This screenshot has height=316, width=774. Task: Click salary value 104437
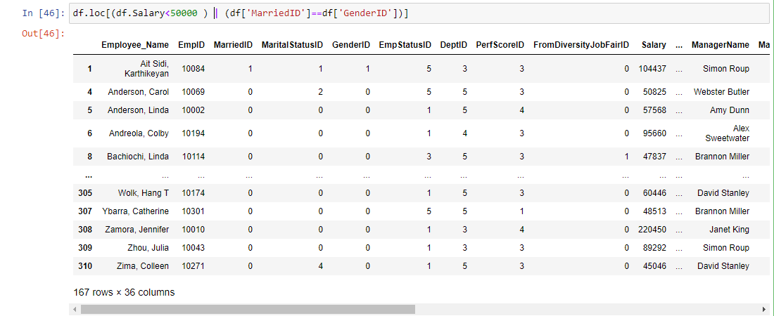(652, 69)
